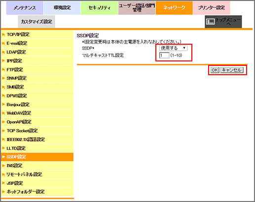Click the キャンセル button
Image resolution: width=255 pixels, height=202 pixels.
click(232, 70)
